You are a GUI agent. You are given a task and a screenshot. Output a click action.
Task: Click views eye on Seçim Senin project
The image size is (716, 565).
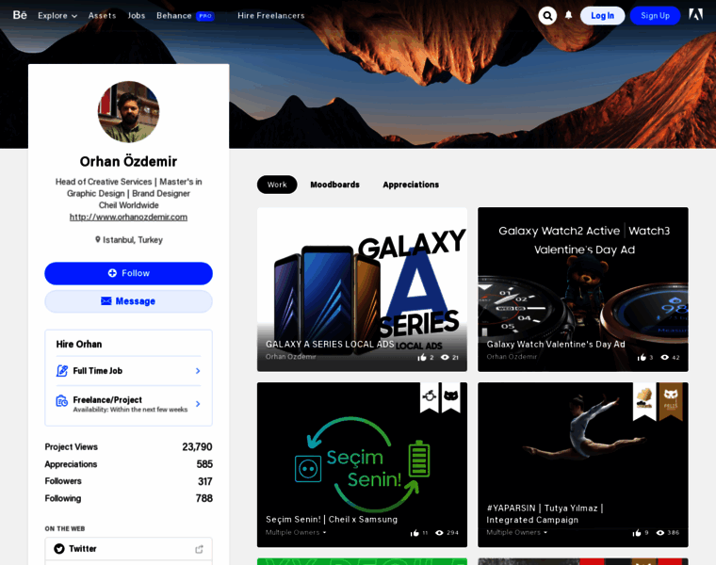[x=439, y=533]
